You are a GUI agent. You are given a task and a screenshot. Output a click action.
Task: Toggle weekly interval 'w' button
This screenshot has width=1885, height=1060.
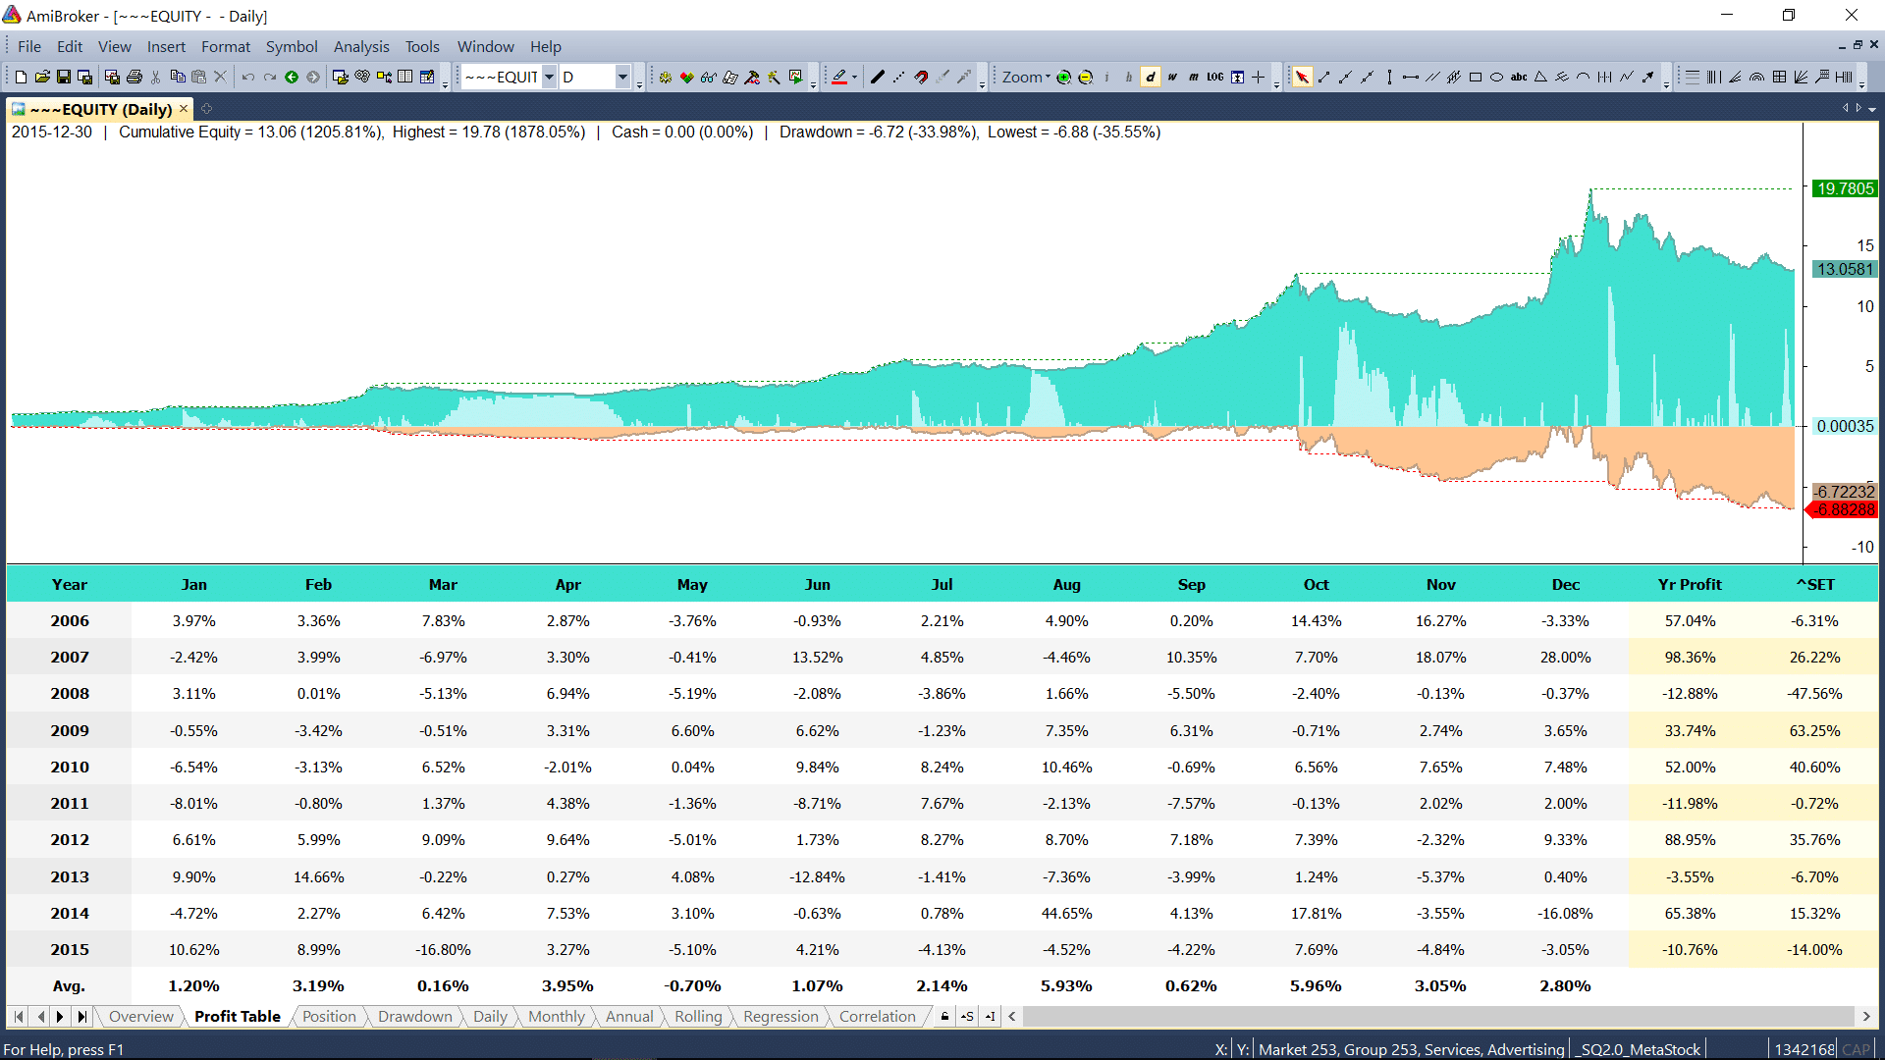coord(1171,78)
